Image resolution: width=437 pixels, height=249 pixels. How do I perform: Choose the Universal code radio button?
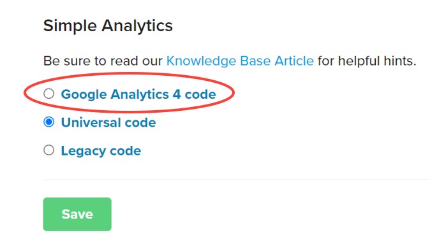[x=48, y=122]
